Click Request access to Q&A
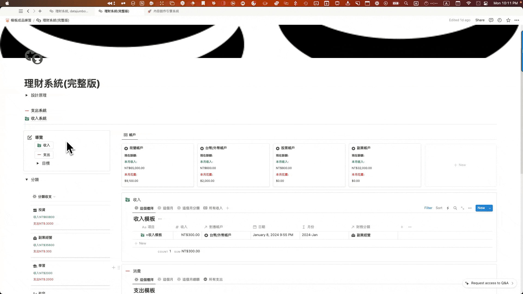523x294 pixels. (x=489, y=283)
